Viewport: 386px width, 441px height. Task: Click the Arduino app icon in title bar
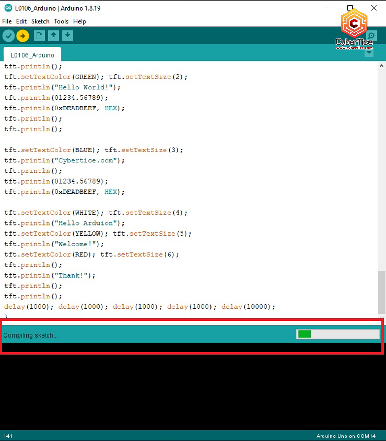(x=8, y=8)
